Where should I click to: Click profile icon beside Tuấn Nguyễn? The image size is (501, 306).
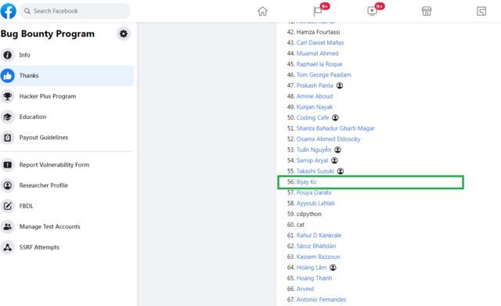pyautogui.click(x=337, y=149)
